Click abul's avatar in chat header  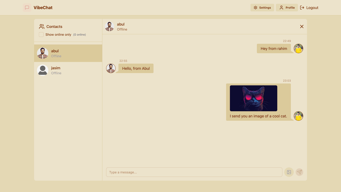[x=109, y=27]
